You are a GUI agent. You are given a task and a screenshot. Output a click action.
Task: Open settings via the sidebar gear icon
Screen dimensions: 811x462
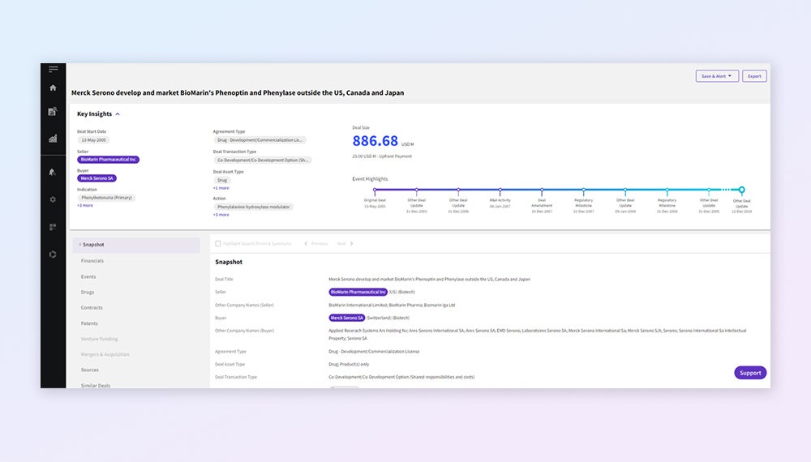click(x=53, y=199)
